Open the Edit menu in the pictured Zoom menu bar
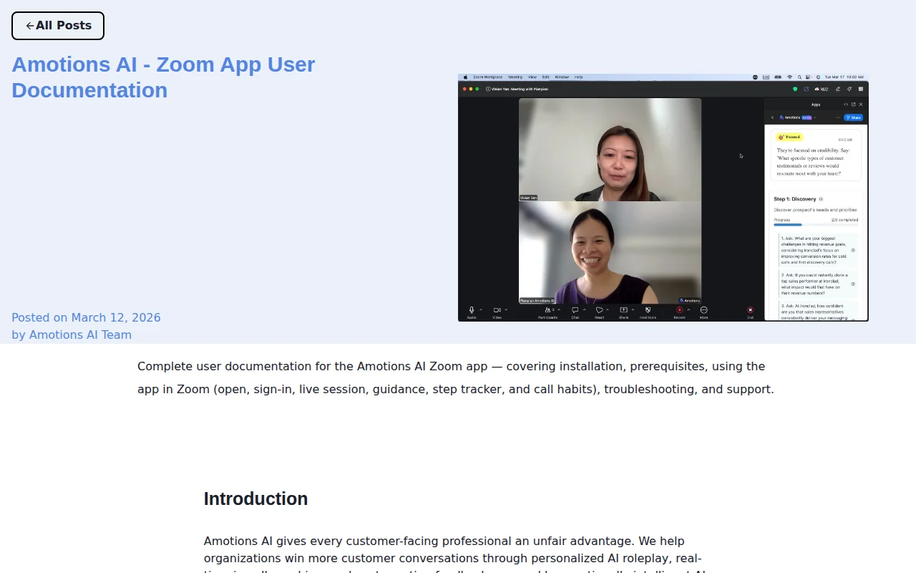This screenshot has width=916, height=573. click(545, 77)
